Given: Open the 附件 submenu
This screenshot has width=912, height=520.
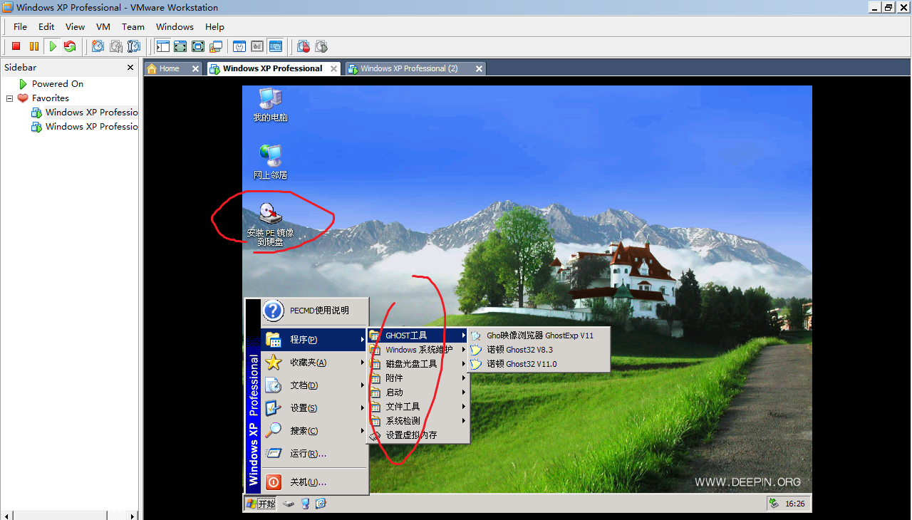Looking at the screenshot, I should [418, 378].
